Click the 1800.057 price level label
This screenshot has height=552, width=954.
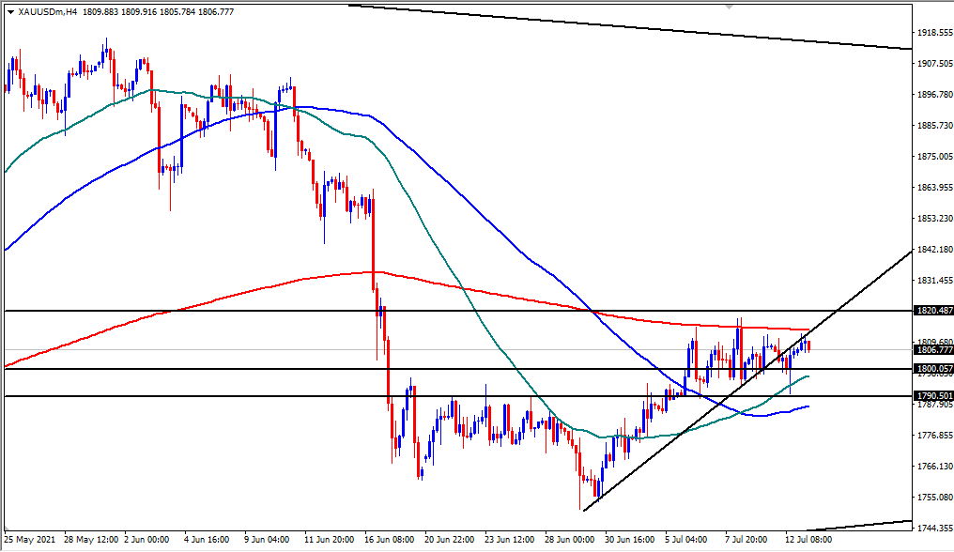coord(934,369)
